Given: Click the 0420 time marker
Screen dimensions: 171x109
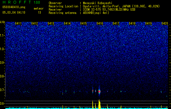Looking at the screenshot, I should coord(165,23).
